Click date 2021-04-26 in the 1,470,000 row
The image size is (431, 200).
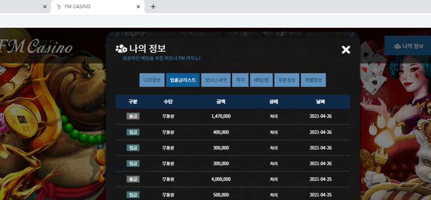click(321, 116)
